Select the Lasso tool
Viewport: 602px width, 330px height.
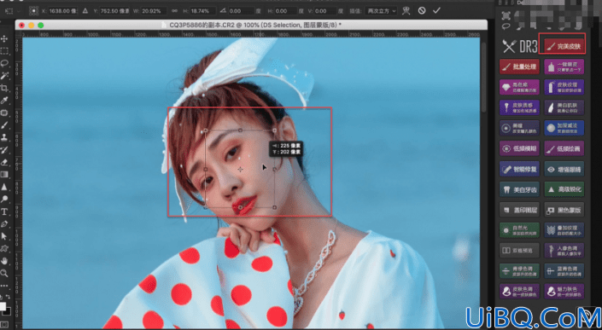pos(4,63)
